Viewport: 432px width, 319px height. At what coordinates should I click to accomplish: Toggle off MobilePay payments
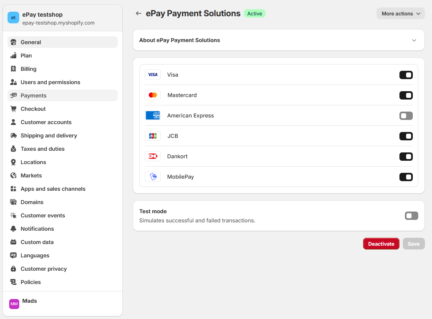[x=406, y=177]
